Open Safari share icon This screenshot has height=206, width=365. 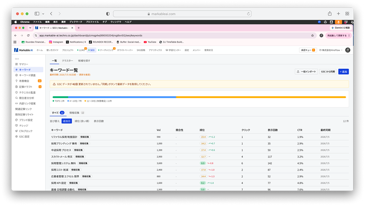pos(330,14)
